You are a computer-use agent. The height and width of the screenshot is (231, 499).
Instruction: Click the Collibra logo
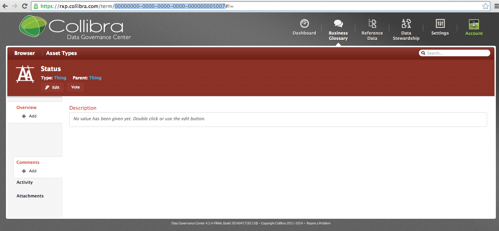(x=75, y=28)
